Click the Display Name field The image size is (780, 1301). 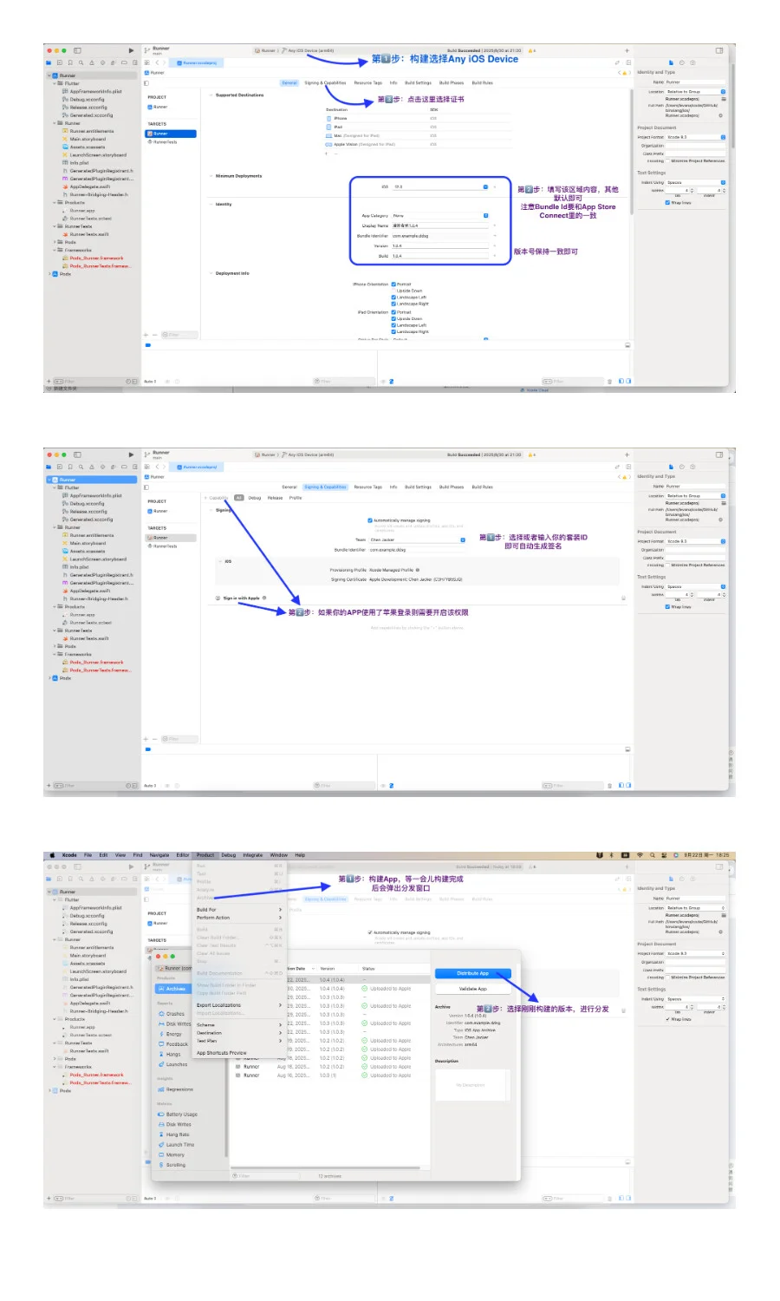point(441,226)
